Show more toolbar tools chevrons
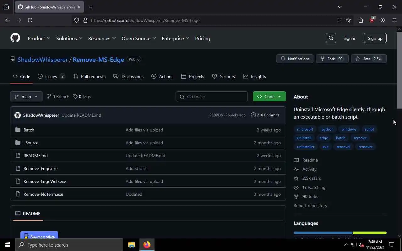This screenshot has width=402, height=251. point(383,20)
